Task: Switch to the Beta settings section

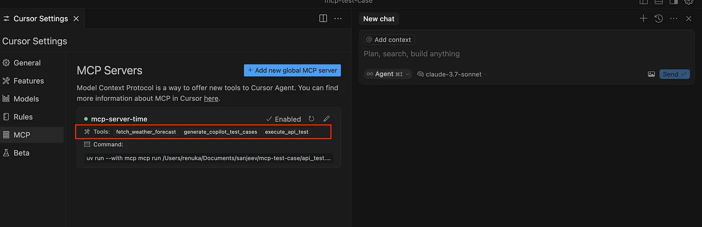Action: pos(21,153)
